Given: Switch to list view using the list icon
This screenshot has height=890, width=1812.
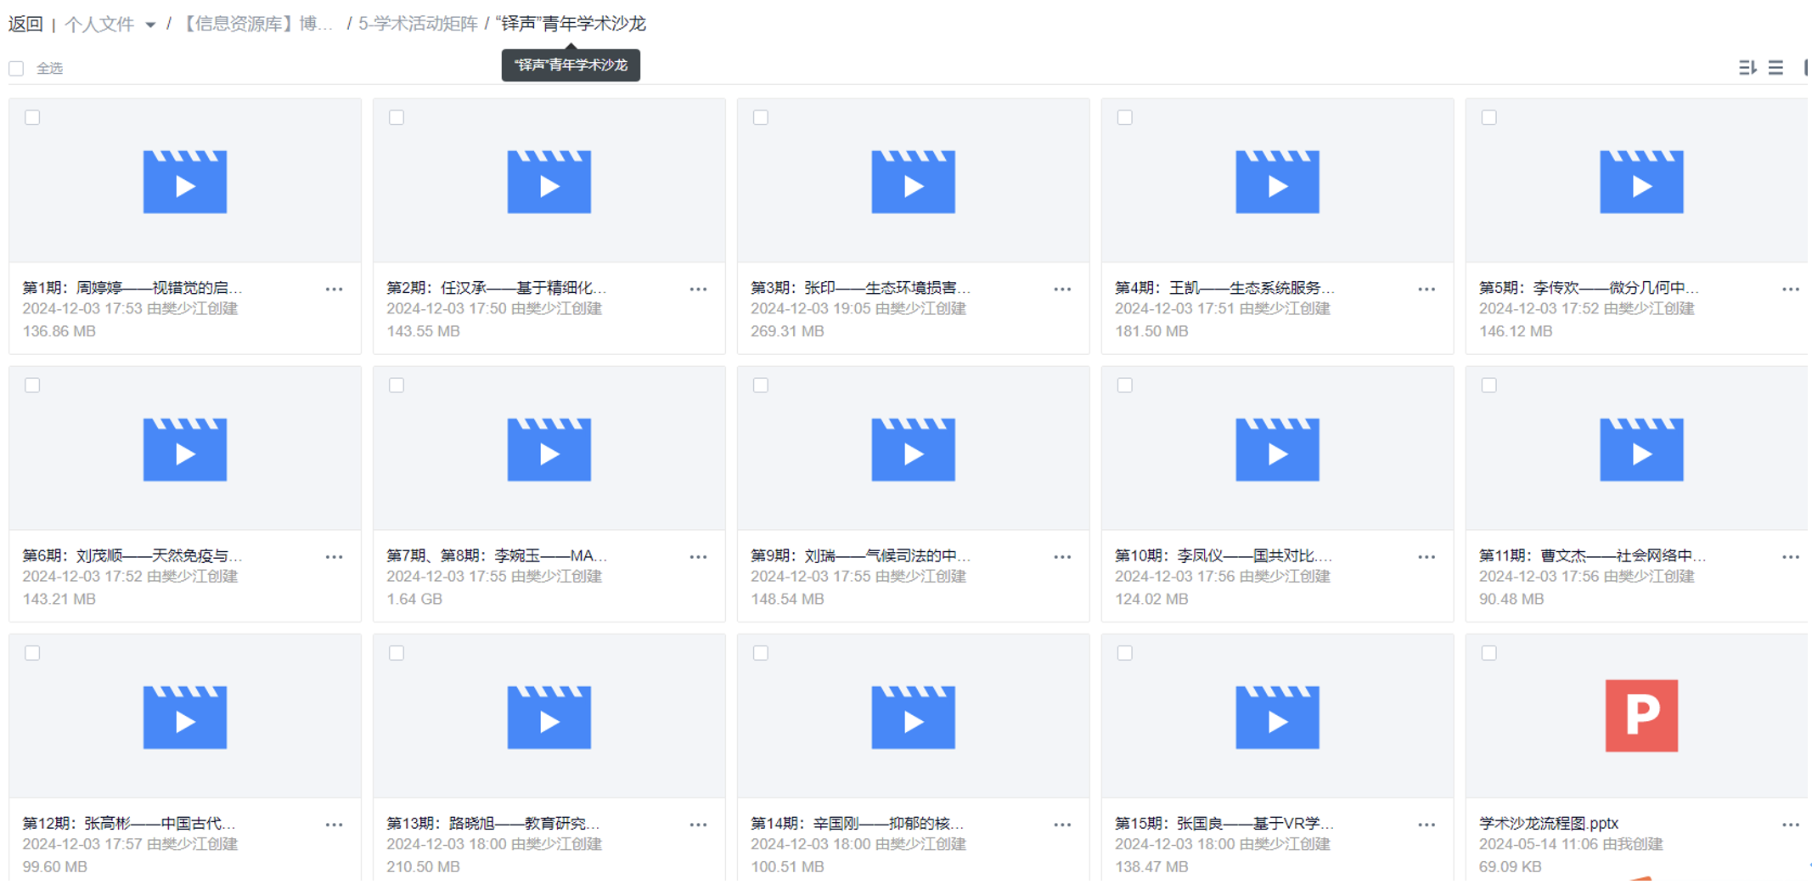Looking at the screenshot, I should pos(1775,68).
